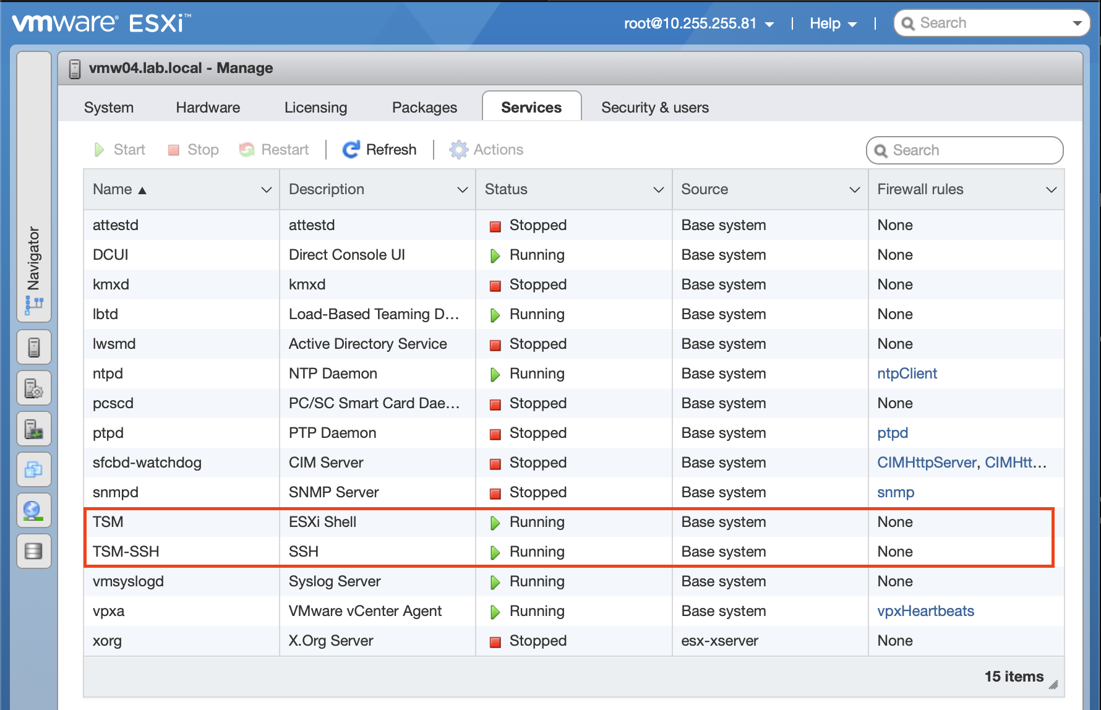Switch to the Packages tab

424,108
